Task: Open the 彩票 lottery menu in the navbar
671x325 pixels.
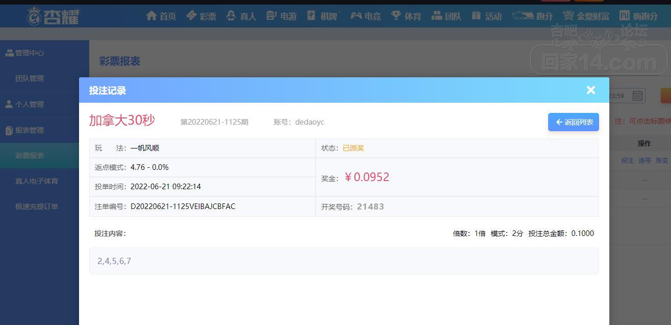Action: click(201, 16)
